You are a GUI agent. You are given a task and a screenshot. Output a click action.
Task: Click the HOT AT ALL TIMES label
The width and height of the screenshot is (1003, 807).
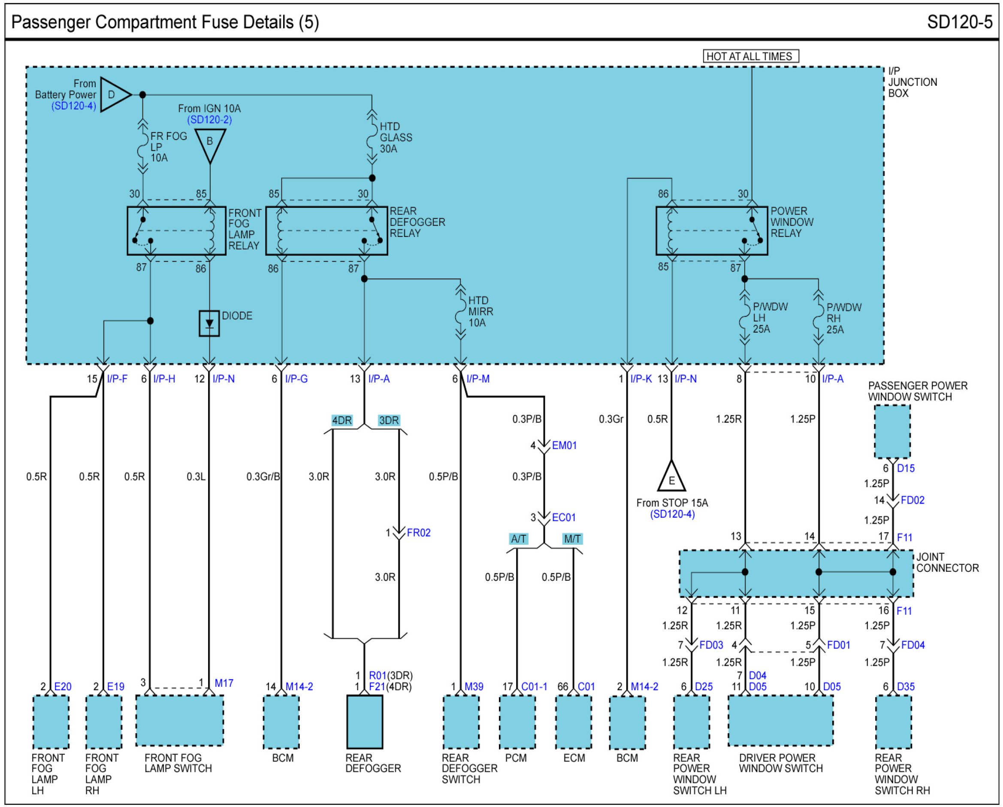[750, 56]
